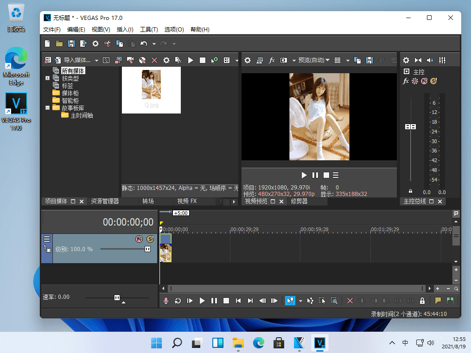Open master bus audio properties gear
This screenshot has height=353, width=471.
[406, 60]
